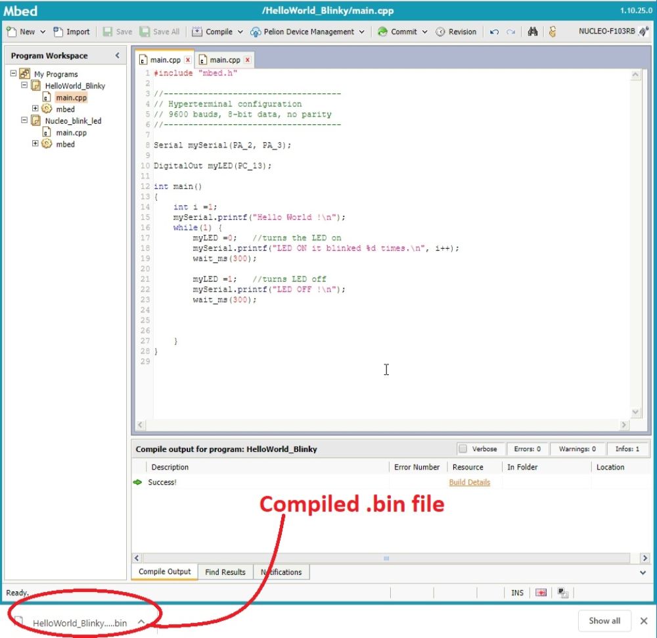Open the Build Details link
The width and height of the screenshot is (657, 638).
tap(469, 482)
